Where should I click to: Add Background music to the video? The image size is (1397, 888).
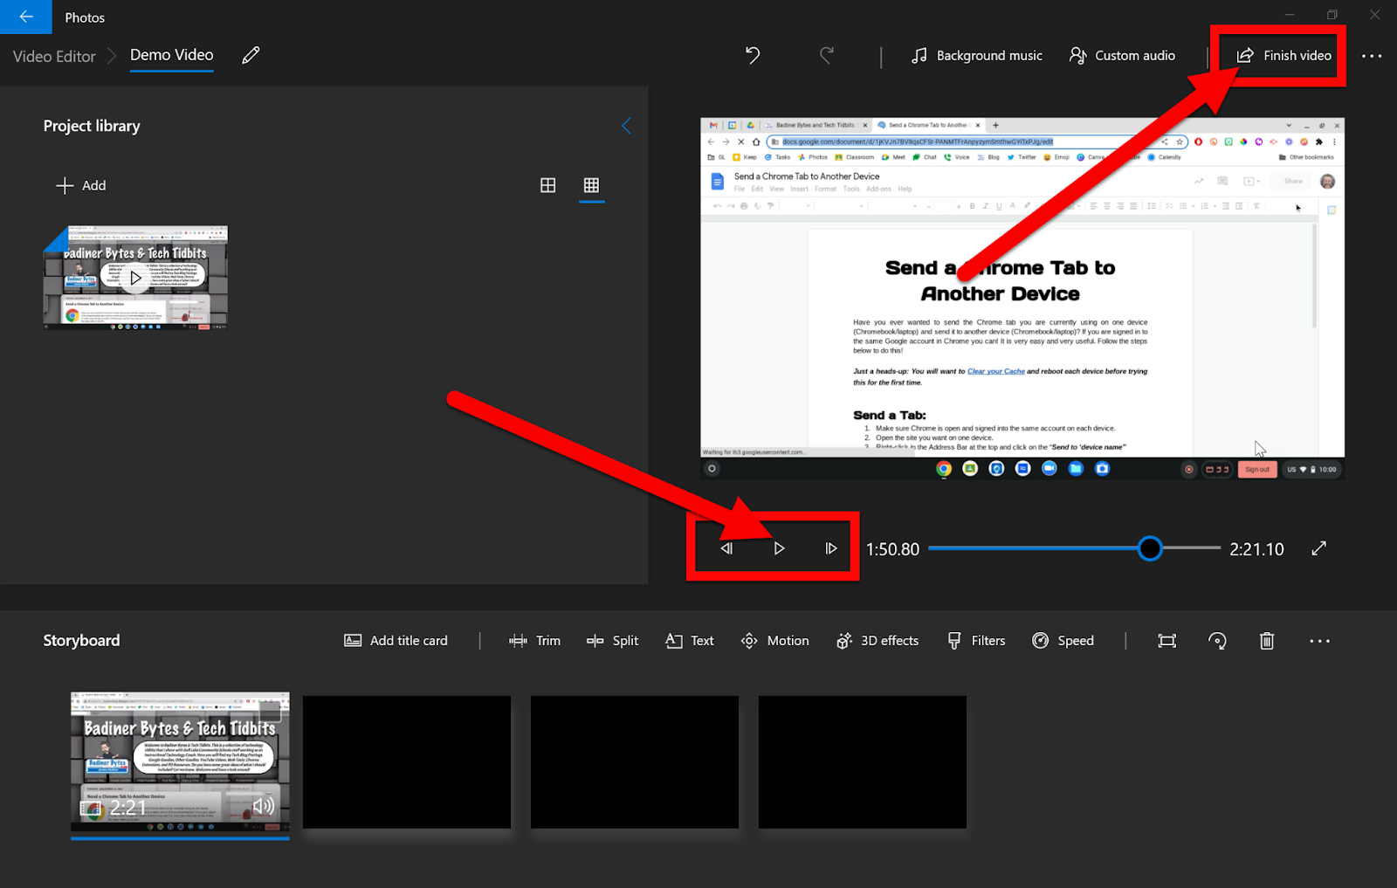point(976,55)
